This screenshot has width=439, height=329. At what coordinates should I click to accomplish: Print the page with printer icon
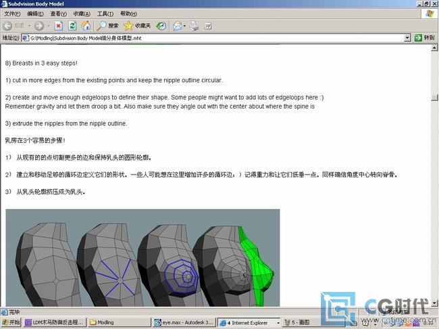194,26
